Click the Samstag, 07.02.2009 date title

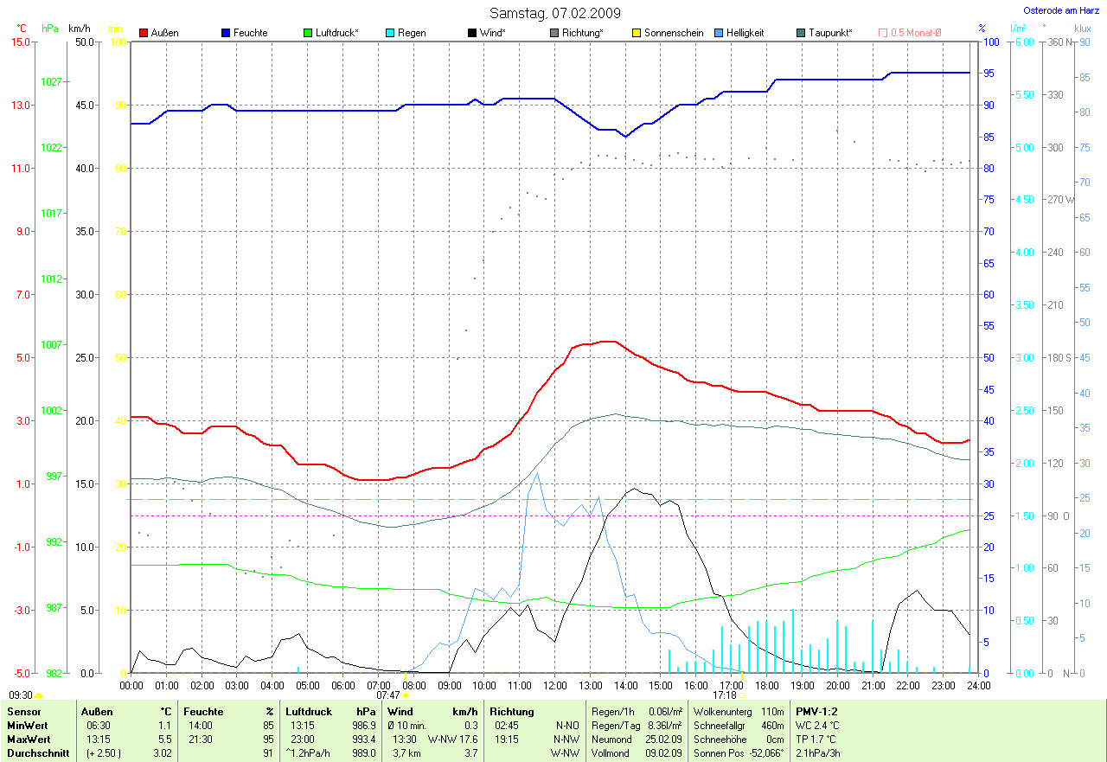[553, 13]
